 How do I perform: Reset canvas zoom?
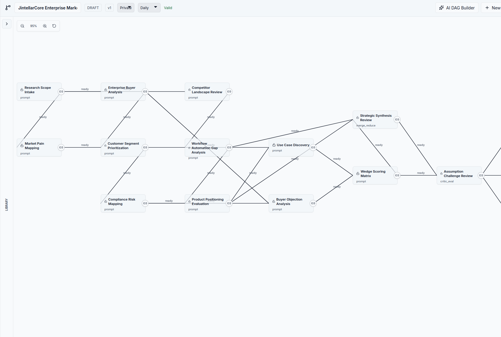54,26
